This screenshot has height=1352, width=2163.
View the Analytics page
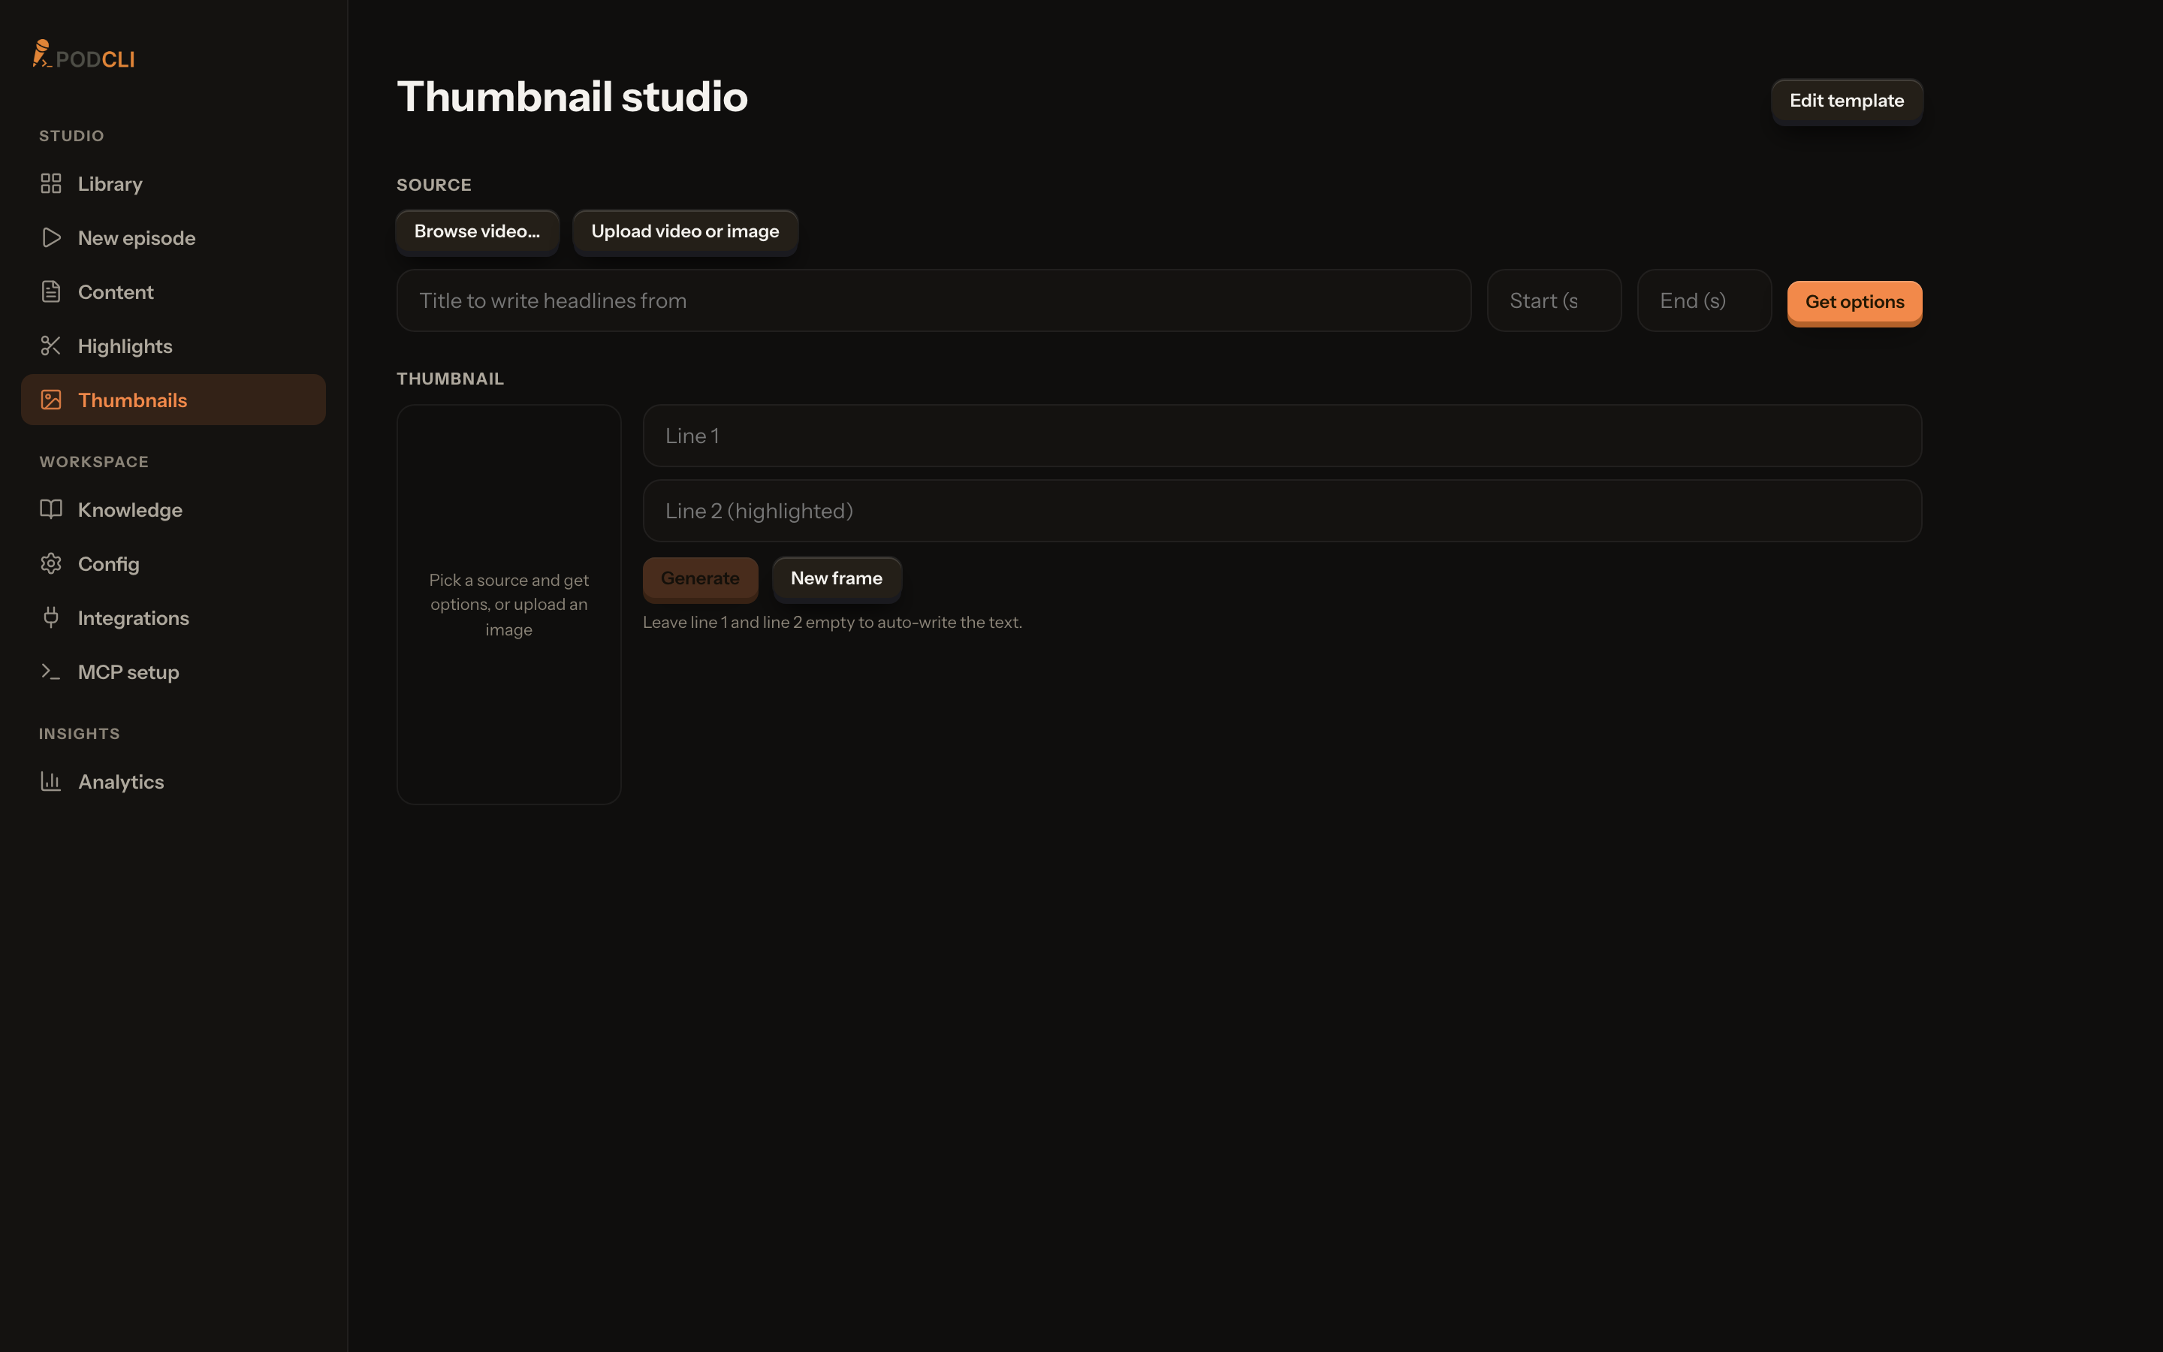coord(173,781)
